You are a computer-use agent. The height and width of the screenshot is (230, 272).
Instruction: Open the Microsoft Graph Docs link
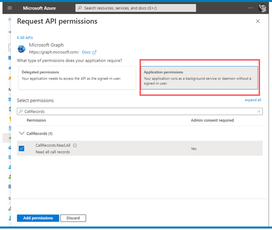point(86,52)
